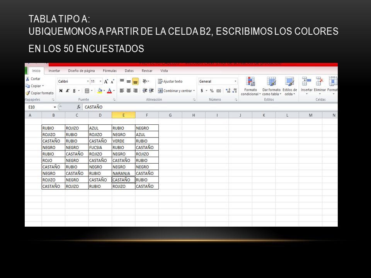
Task: Click the text orientation icon
Action: point(146,81)
